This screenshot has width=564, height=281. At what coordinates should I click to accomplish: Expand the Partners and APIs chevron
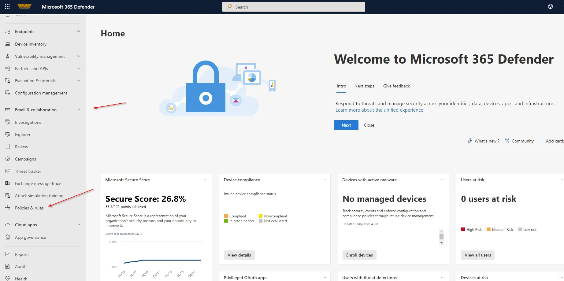pyautogui.click(x=79, y=68)
